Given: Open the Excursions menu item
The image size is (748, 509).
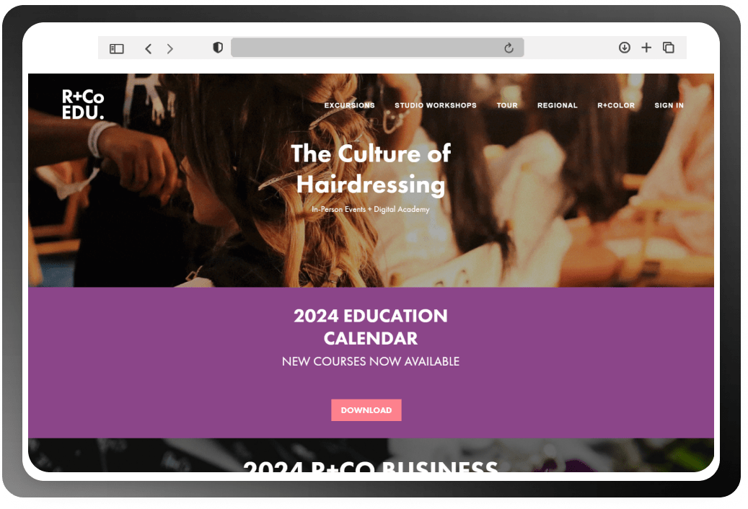Looking at the screenshot, I should [x=350, y=105].
